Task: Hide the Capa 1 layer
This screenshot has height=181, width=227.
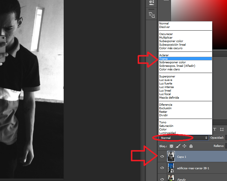Action: [x=162, y=156]
